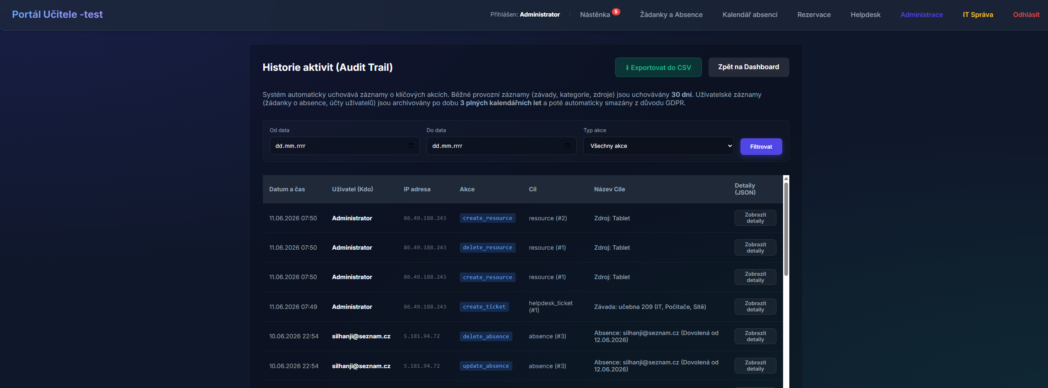Click the Cíl column header
Viewport: 1048px width, 388px height.
tap(533, 189)
